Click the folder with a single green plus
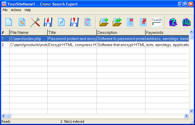Screen dimensions: 195x125 [x=104, y=22]
